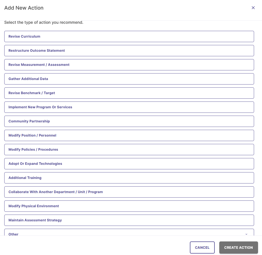Select Modify Position / Personnel
Screen dimensions: 262x255
pyautogui.click(x=129, y=135)
